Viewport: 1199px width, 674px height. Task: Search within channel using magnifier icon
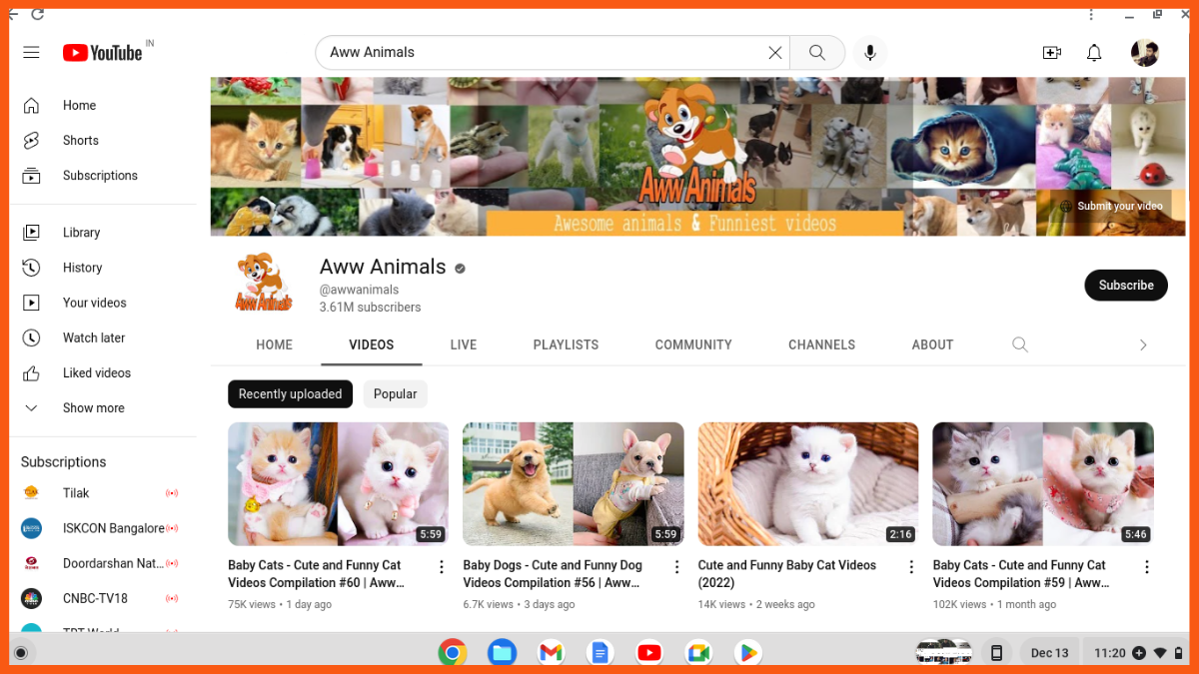[x=1019, y=344]
